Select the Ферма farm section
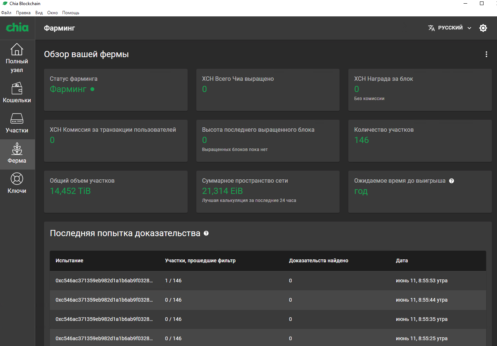The height and width of the screenshot is (346, 497). click(x=17, y=154)
